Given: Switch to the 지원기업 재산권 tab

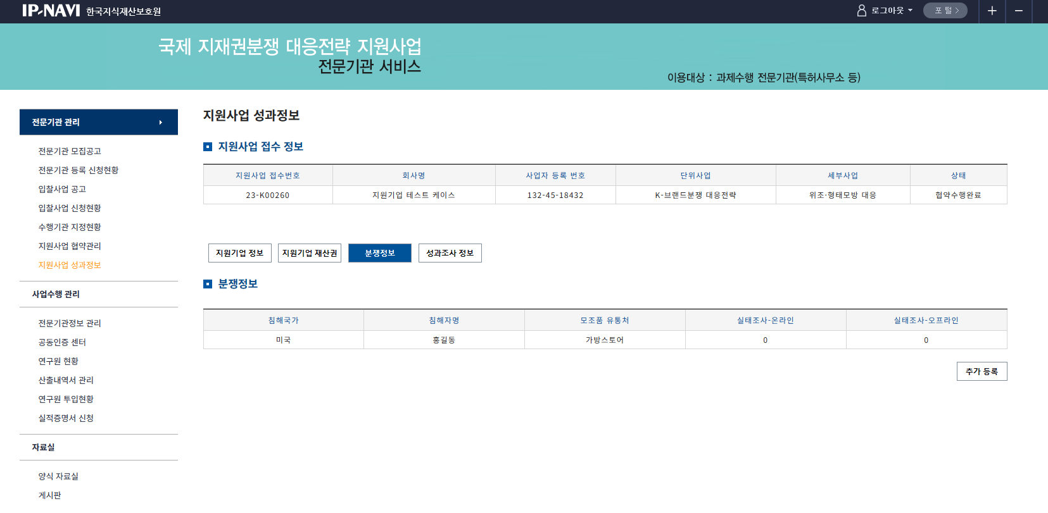Looking at the screenshot, I should coord(310,253).
